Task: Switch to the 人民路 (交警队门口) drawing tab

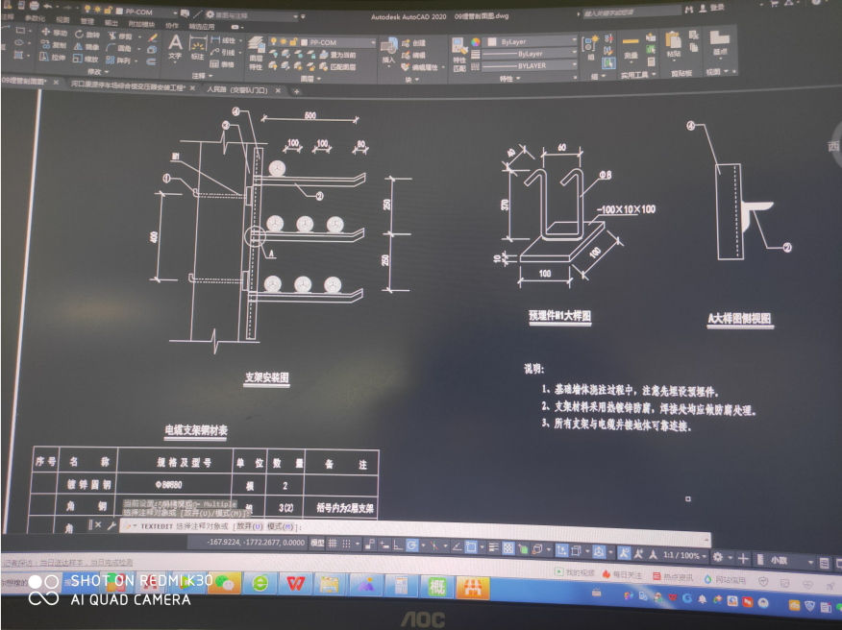Action: [237, 90]
